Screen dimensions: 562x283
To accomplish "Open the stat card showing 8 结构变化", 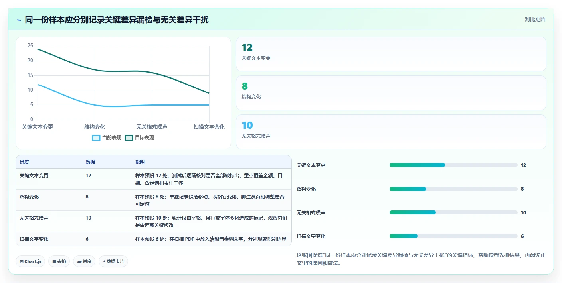I will (x=391, y=93).
